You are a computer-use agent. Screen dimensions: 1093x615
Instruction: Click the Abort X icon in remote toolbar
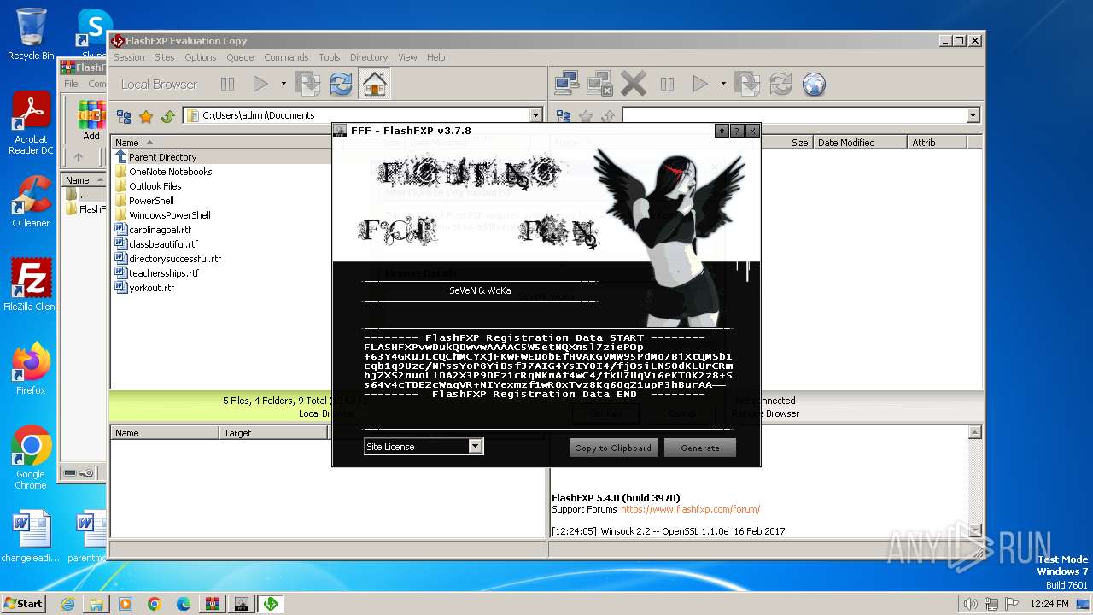[634, 84]
